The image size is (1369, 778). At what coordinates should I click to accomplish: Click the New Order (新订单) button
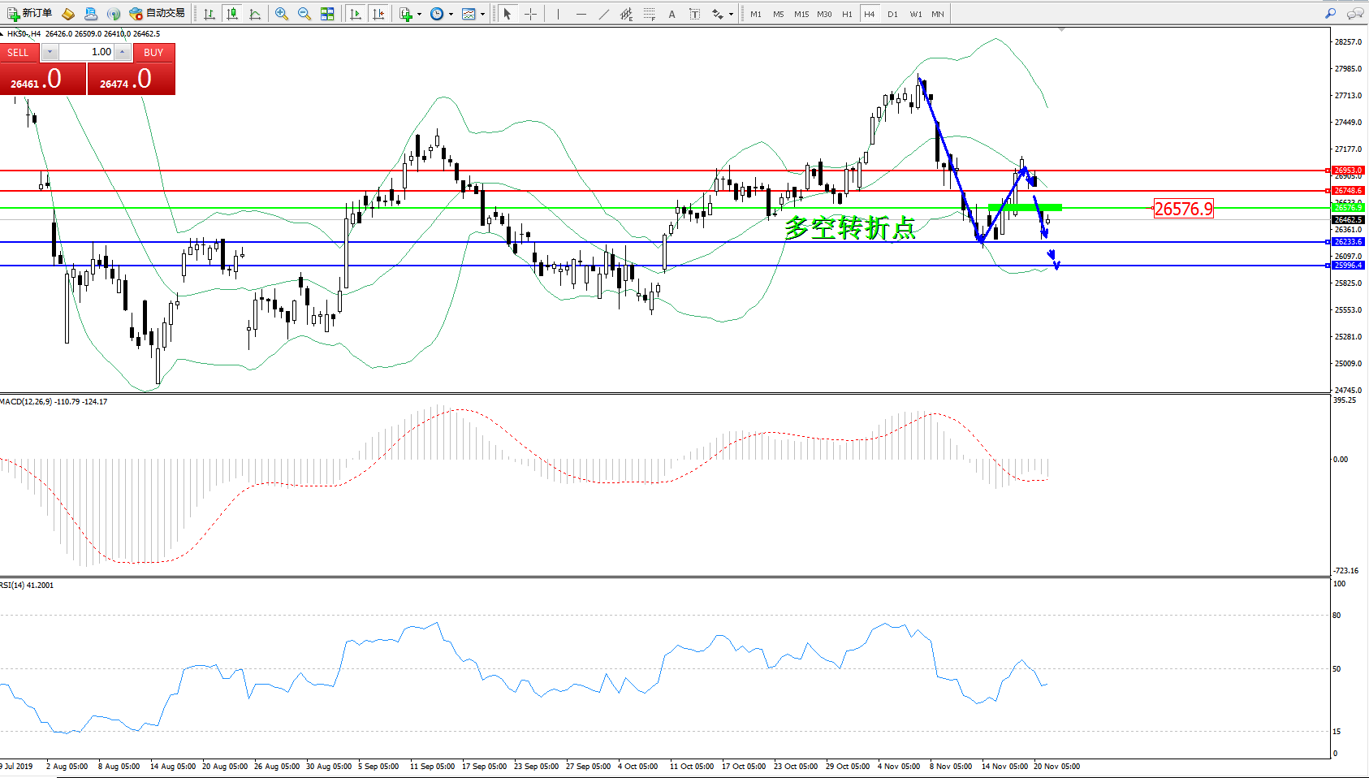(29, 14)
